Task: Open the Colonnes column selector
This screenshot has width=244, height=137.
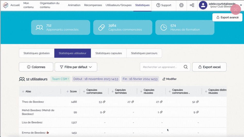Action: [36, 67]
